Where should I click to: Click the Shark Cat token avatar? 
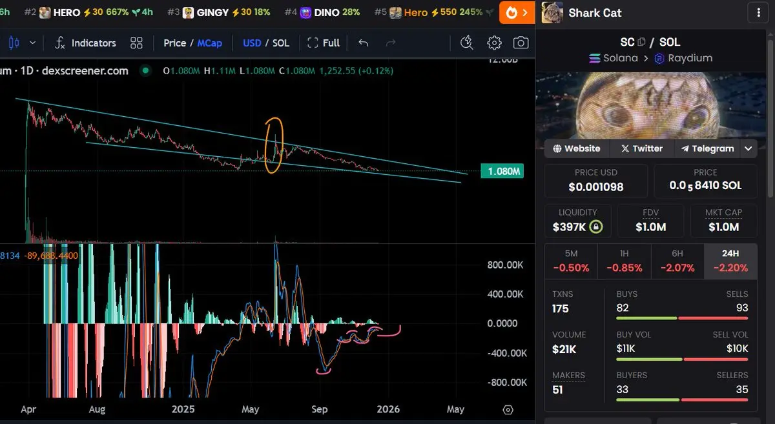point(552,12)
